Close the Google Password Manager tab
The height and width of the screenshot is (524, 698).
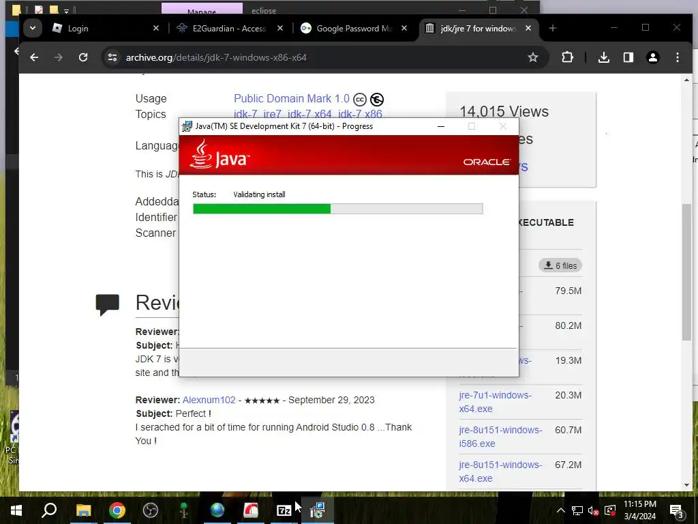(x=404, y=28)
